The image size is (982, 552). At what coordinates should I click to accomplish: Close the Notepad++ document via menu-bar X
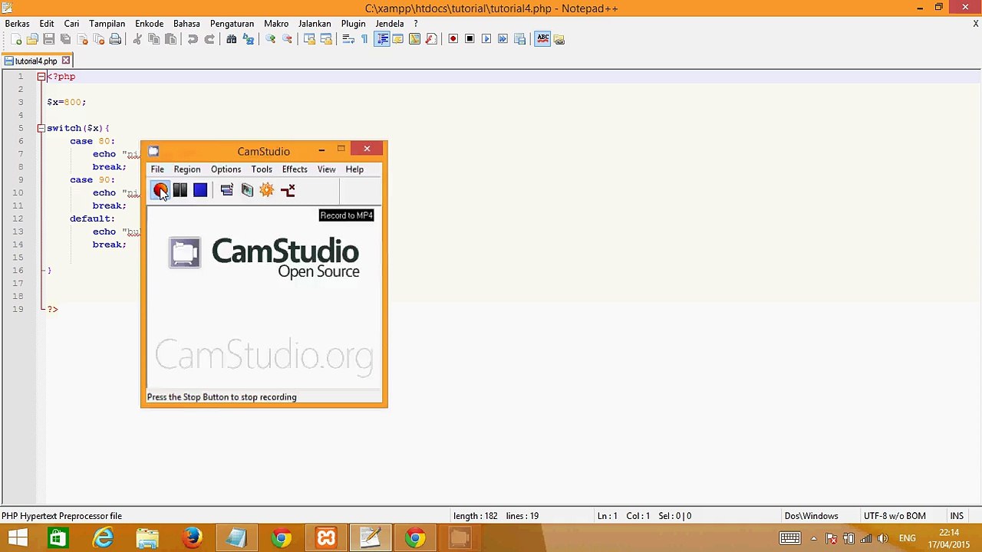(975, 24)
